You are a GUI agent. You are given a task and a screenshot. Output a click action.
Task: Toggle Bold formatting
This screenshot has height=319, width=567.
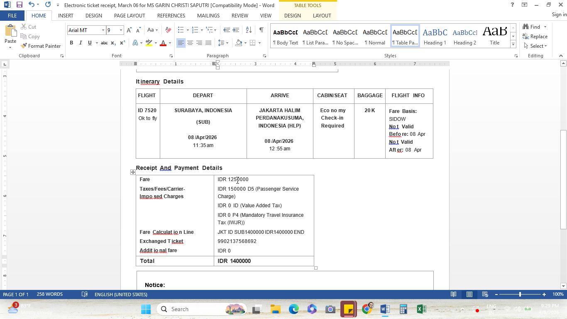(x=71, y=43)
